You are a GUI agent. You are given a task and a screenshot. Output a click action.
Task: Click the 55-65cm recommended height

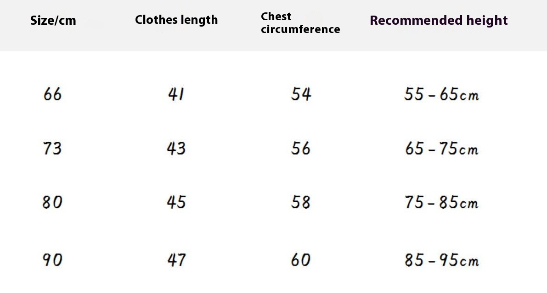pyautogui.click(x=441, y=94)
